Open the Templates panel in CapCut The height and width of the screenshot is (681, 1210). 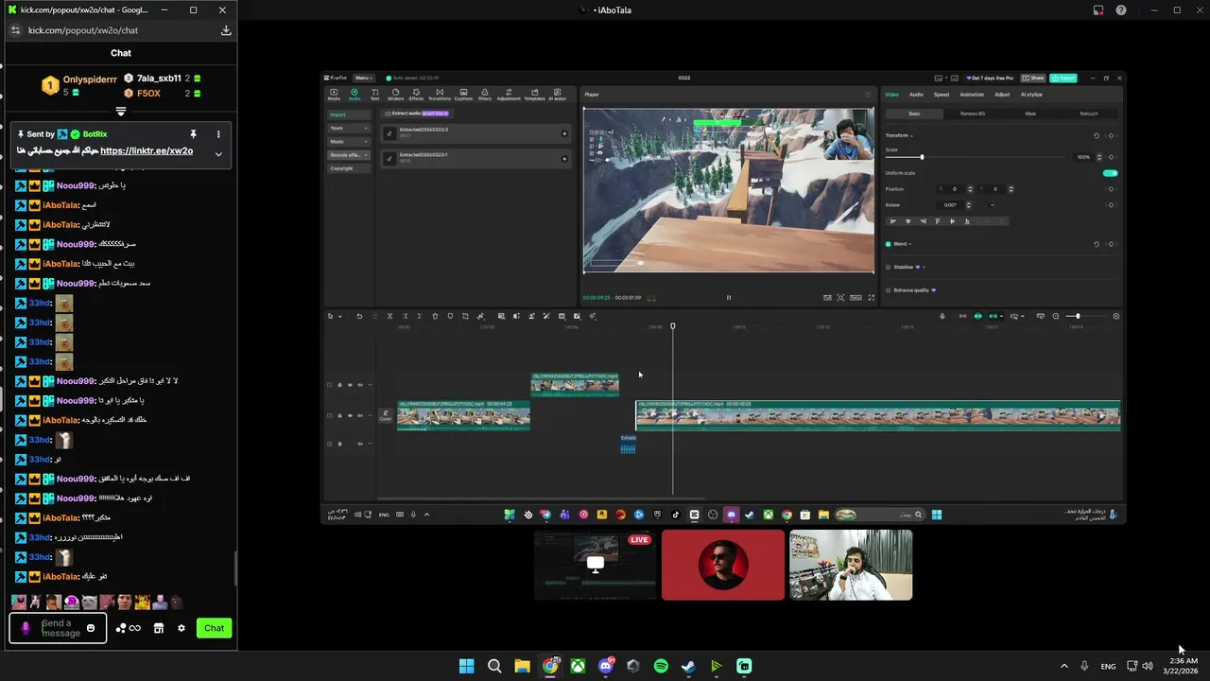click(x=534, y=95)
